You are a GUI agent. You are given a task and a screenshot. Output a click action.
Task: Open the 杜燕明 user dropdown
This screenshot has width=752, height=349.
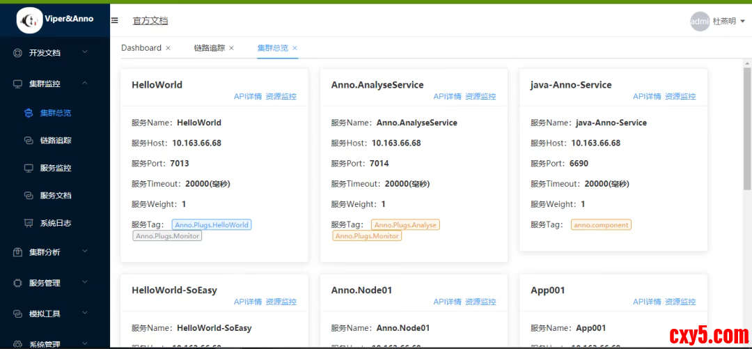pos(728,22)
